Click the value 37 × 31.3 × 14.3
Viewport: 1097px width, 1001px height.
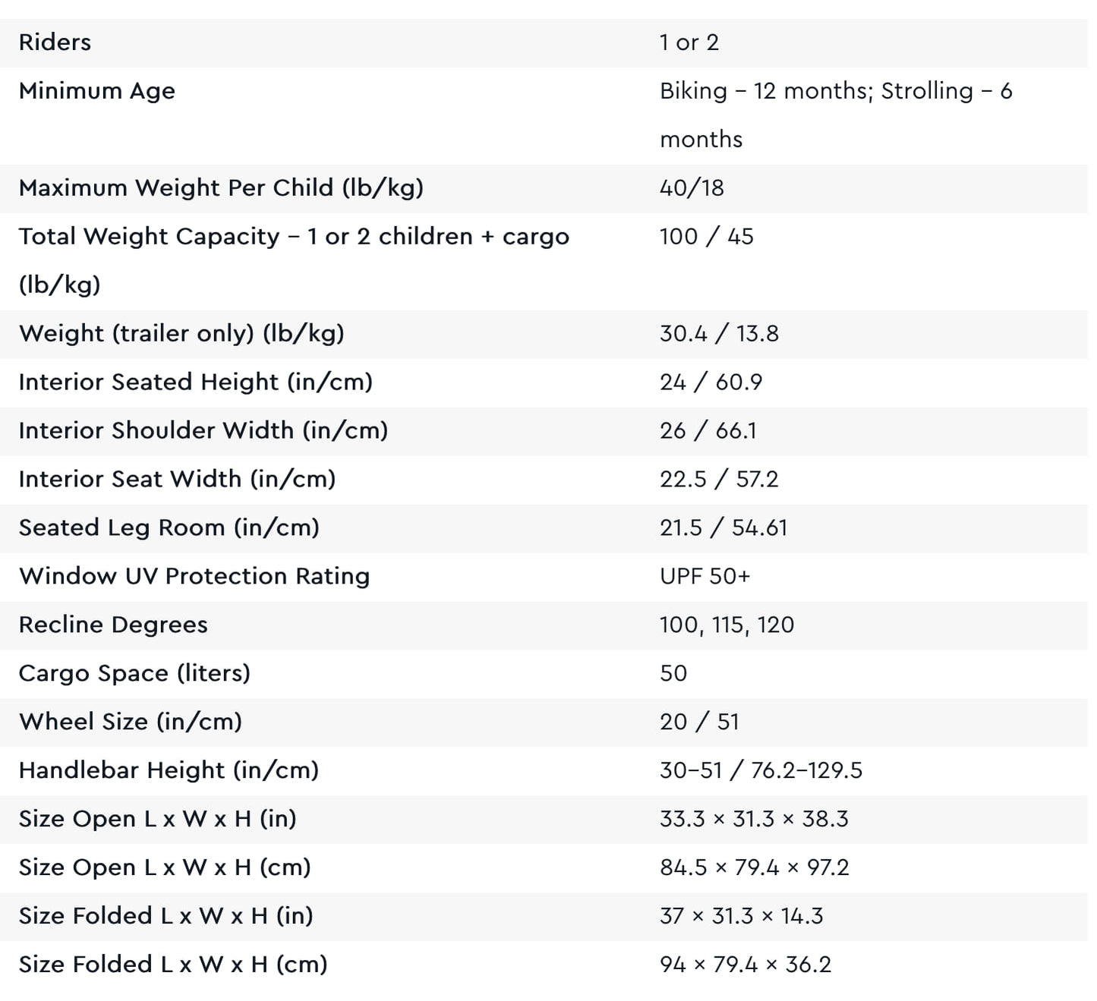pyautogui.click(x=741, y=916)
